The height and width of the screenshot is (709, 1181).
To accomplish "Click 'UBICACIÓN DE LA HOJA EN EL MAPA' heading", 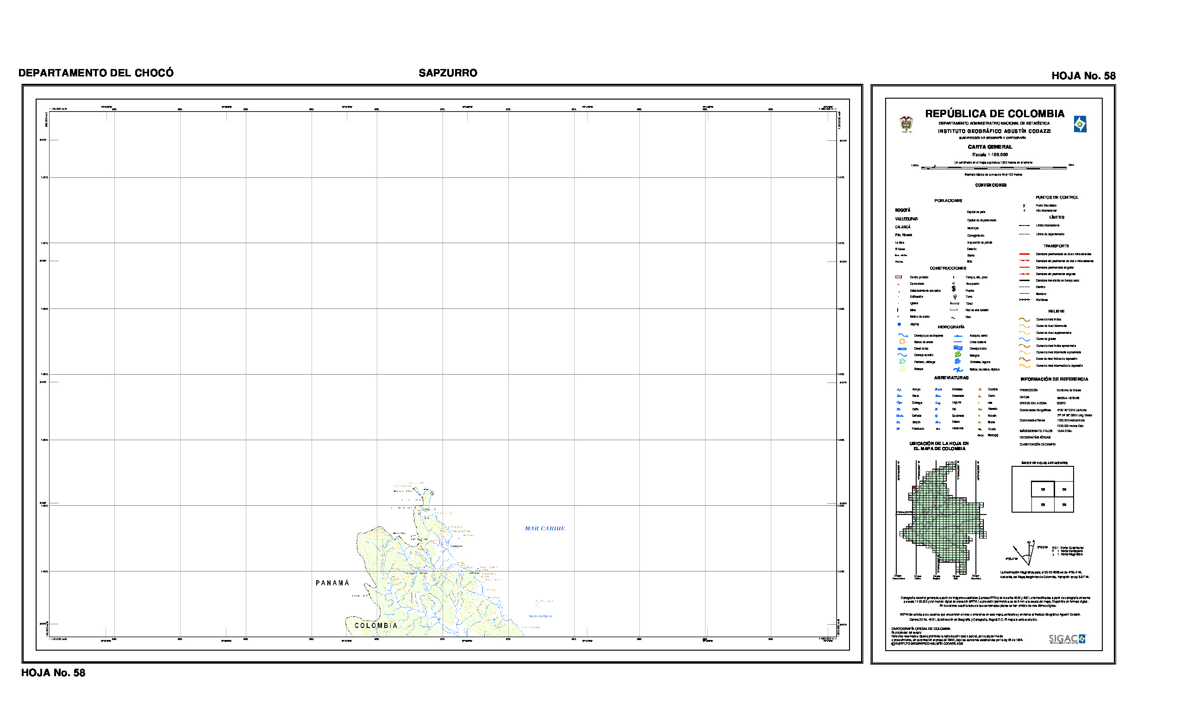I will pos(939,446).
